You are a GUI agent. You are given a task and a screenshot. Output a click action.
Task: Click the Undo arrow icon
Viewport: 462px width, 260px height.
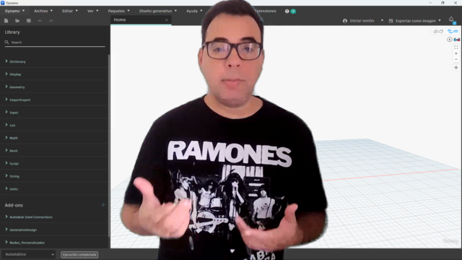click(x=40, y=21)
